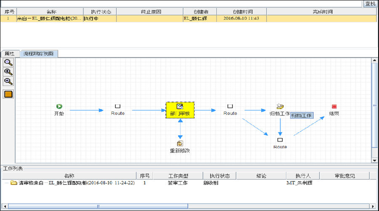Expand the 请审核来自 work list tree item
Screen dimensions: 379x211
point(6,183)
